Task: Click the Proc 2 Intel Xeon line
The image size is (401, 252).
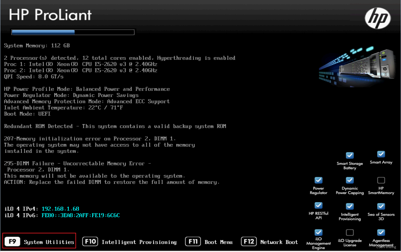Action: (81, 70)
